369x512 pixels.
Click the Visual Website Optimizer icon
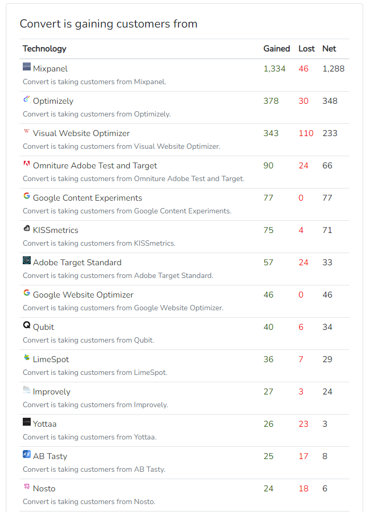[27, 131]
